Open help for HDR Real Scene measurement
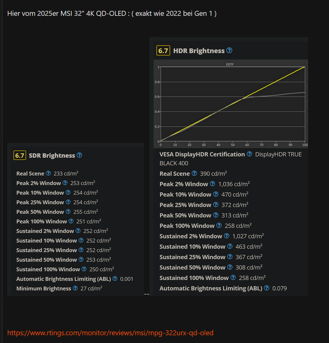329x343 pixels. tap(195, 174)
